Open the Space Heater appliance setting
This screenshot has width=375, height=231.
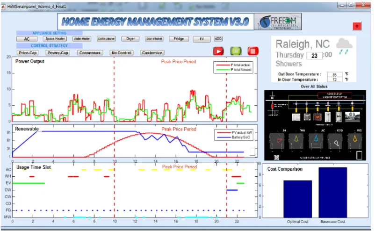click(55, 39)
